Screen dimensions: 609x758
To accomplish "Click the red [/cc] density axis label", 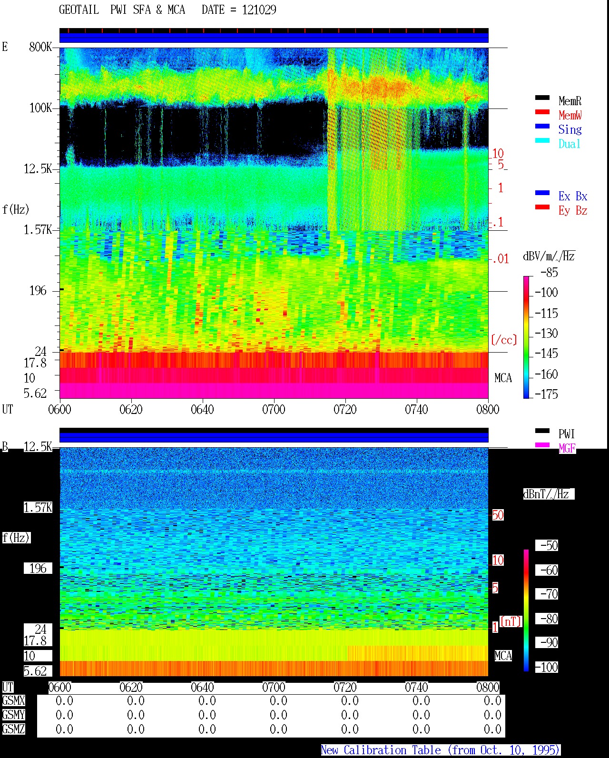I will point(504,340).
